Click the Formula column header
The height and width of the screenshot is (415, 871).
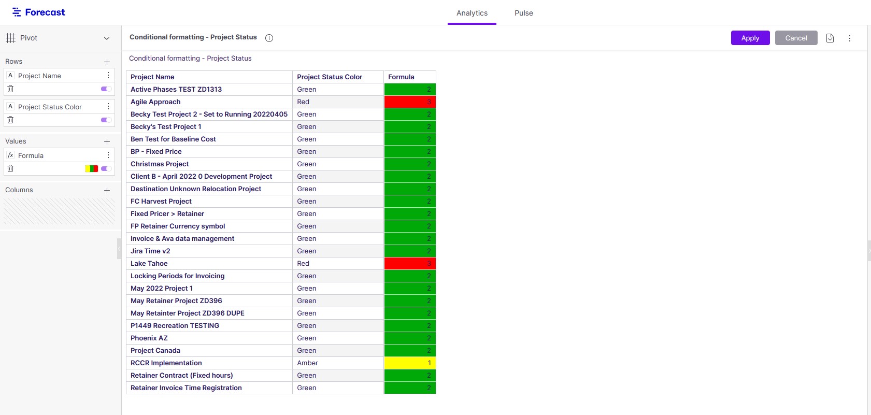point(410,77)
